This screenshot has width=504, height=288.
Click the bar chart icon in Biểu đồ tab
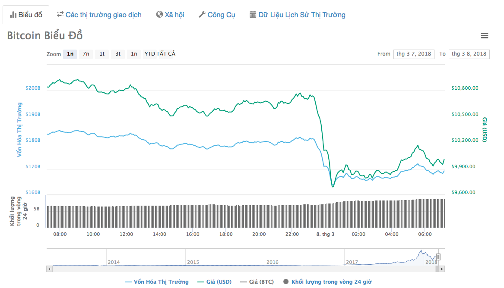pyautogui.click(x=13, y=15)
